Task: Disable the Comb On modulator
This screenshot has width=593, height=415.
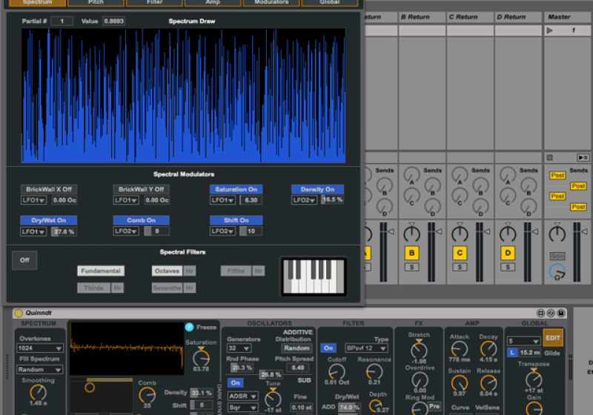Action: 141,220
